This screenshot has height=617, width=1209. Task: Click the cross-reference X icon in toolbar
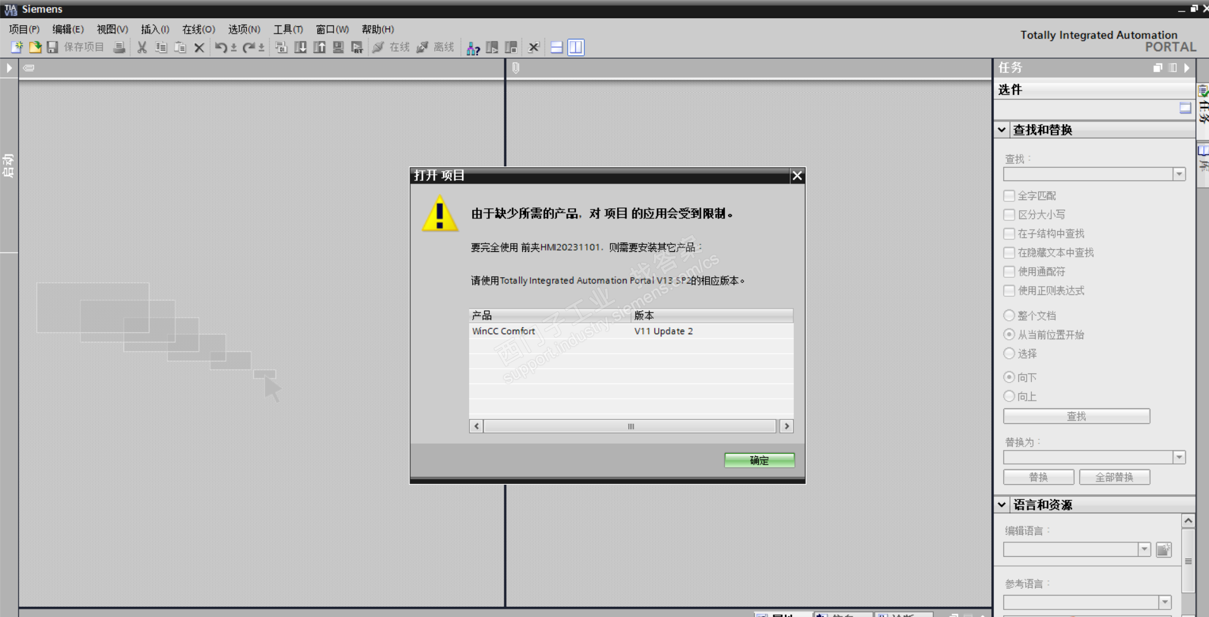[x=534, y=47]
